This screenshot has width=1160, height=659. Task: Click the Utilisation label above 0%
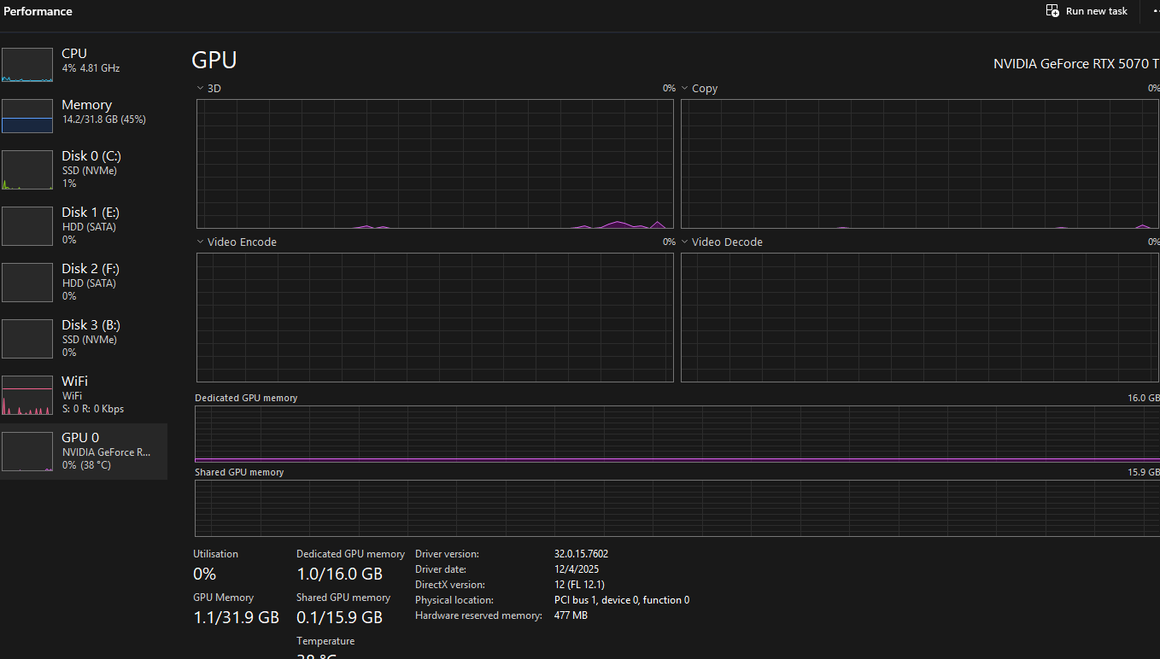click(x=215, y=554)
